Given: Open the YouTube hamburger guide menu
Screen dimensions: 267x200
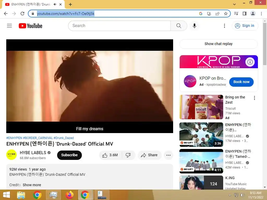Looking at the screenshot, I should pyautogui.click(x=9, y=26).
